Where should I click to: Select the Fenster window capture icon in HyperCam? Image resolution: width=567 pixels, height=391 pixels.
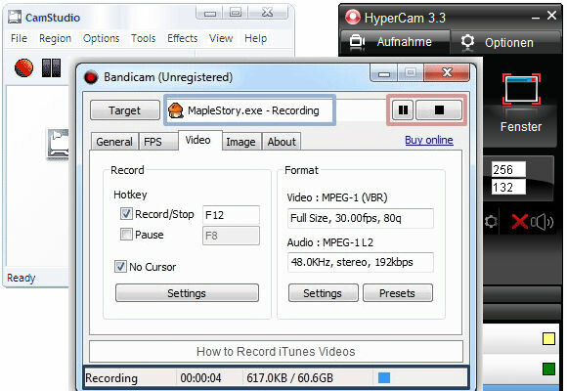click(x=521, y=89)
